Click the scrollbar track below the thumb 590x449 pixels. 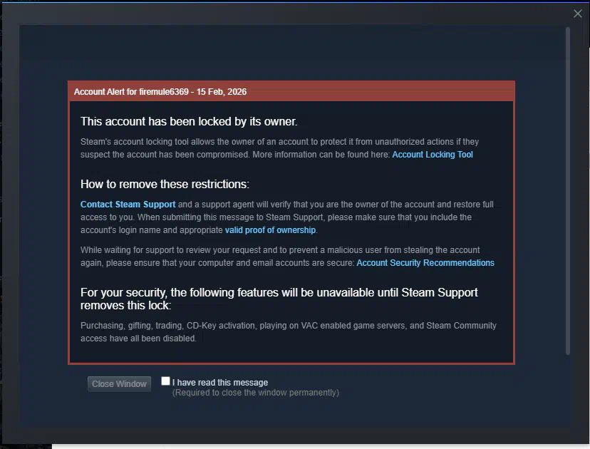coord(568,391)
